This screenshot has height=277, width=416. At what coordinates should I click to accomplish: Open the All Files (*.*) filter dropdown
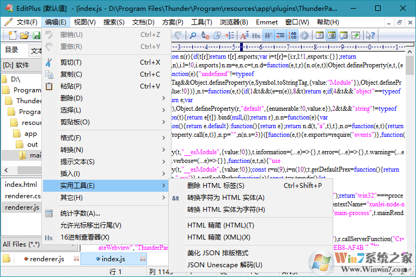point(40,244)
